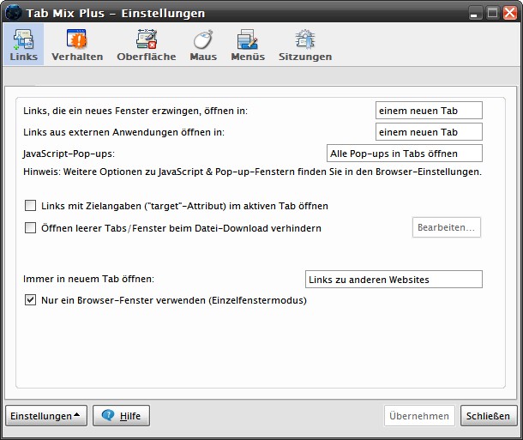
Task: Open the Menüs settings pane icon
Action: tap(248, 45)
